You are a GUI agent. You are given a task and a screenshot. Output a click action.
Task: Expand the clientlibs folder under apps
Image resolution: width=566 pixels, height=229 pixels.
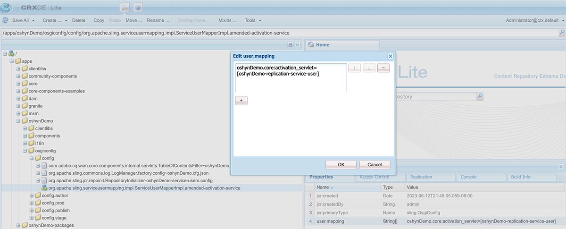click(18, 68)
